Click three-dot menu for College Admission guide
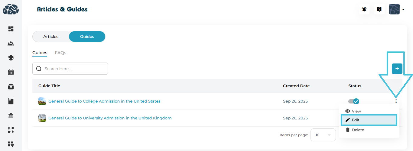Screen dimensions: 413x151 pyautogui.click(x=396, y=101)
